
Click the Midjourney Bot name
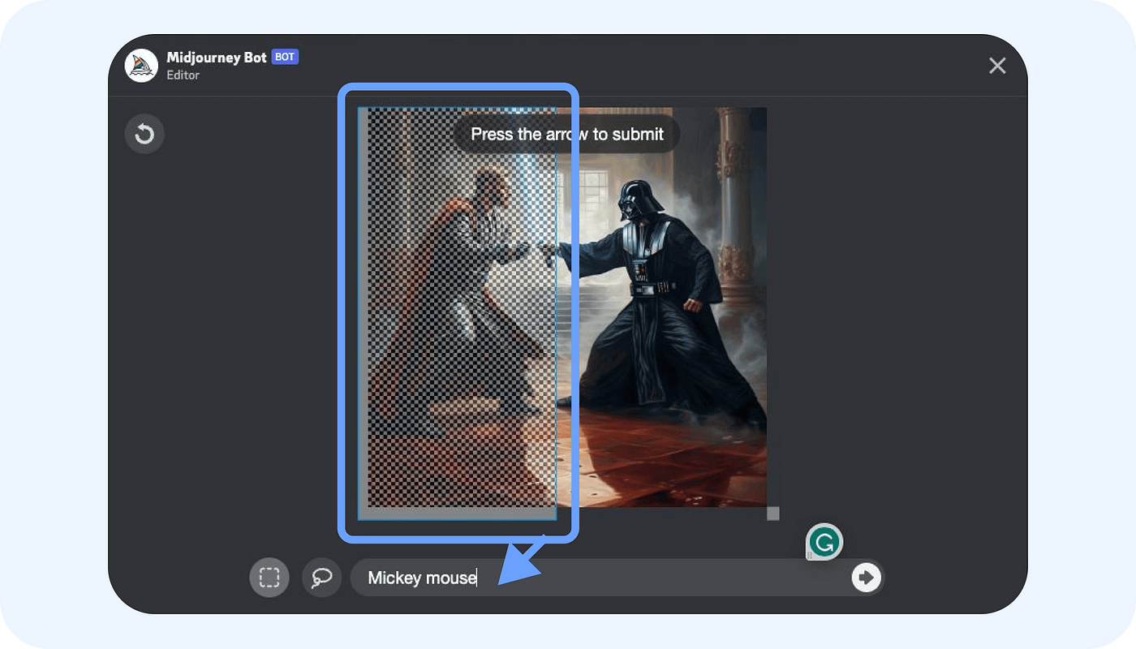click(217, 57)
